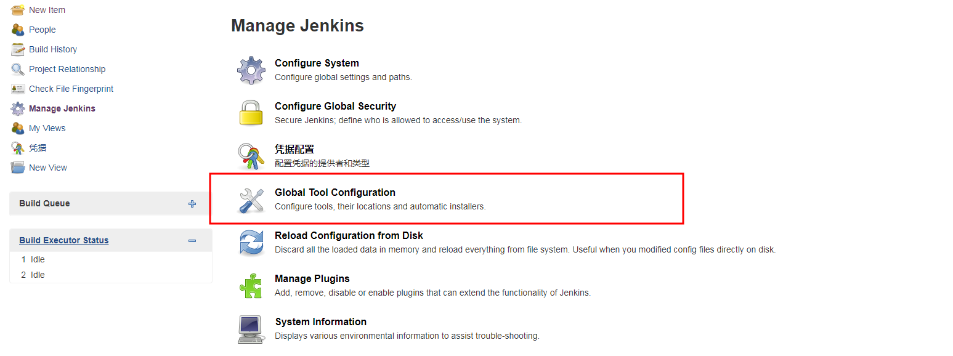Click 'Discard all the loaded data' description
This screenshot has height=356, width=953.
pos(525,249)
